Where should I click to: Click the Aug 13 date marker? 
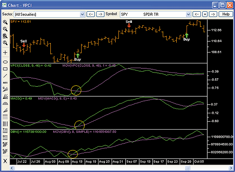[x=77, y=162]
